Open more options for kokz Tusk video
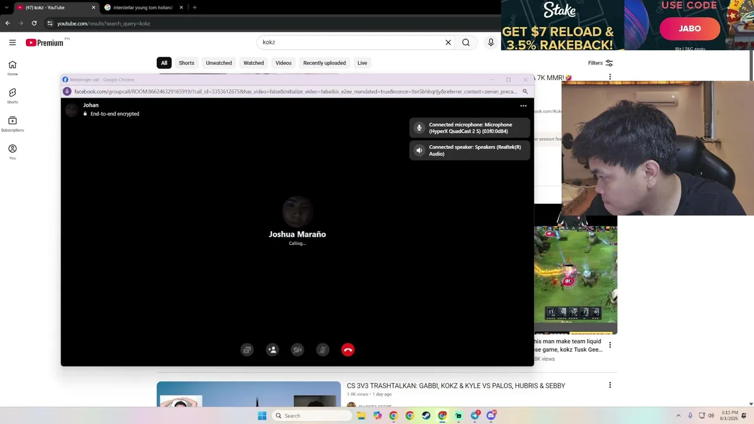Screen dimensions: 754x424 click(x=610, y=345)
